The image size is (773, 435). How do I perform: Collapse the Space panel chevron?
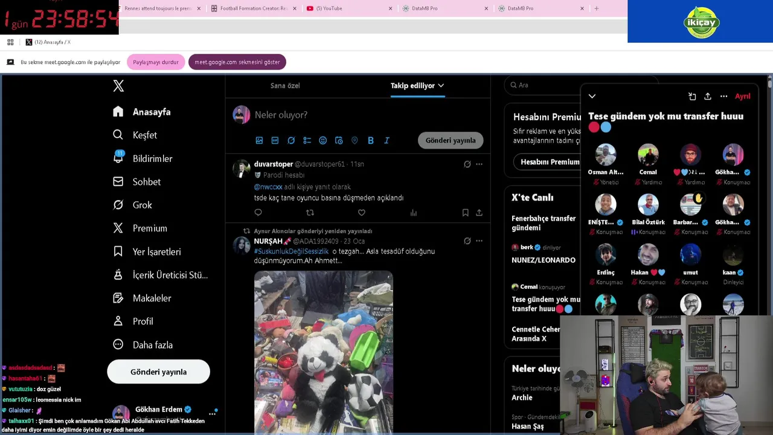coord(592,96)
